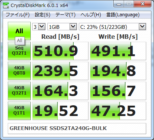The height and width of the screenshot is (140, 154).
Task: Expand the 1GiB test size dropdown
Action: click(x=73, y=27)
